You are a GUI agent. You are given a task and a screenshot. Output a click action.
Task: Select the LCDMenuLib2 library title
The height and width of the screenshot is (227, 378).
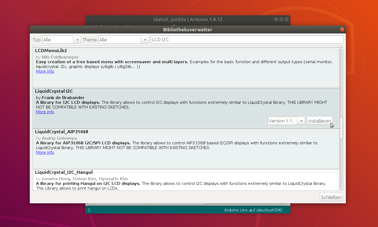51,51
